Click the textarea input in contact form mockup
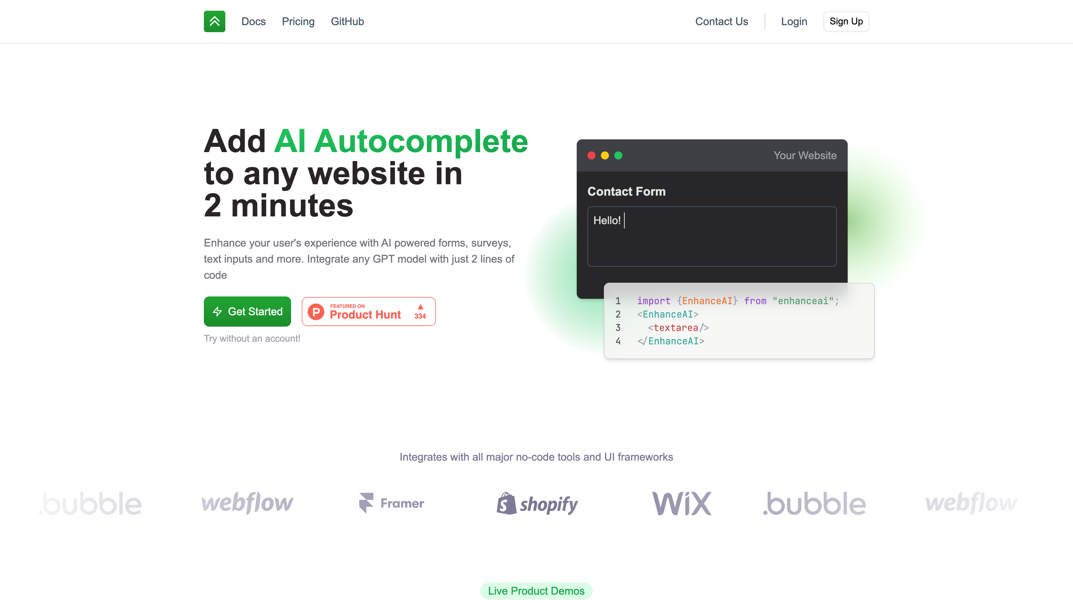The width and height of the screenshot is (1073, 603). point(712,236)
